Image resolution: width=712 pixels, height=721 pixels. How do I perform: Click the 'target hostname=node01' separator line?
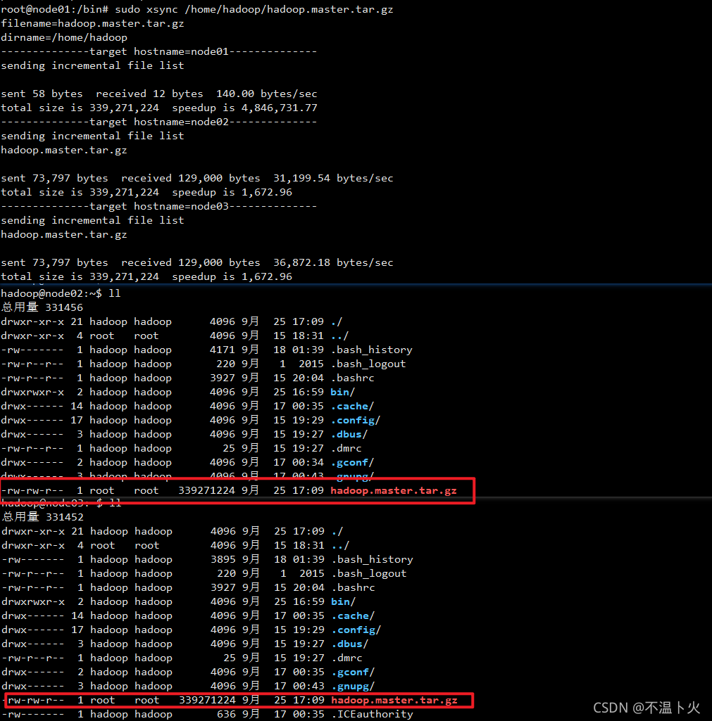pyautogui.click(x=158, y=51)
